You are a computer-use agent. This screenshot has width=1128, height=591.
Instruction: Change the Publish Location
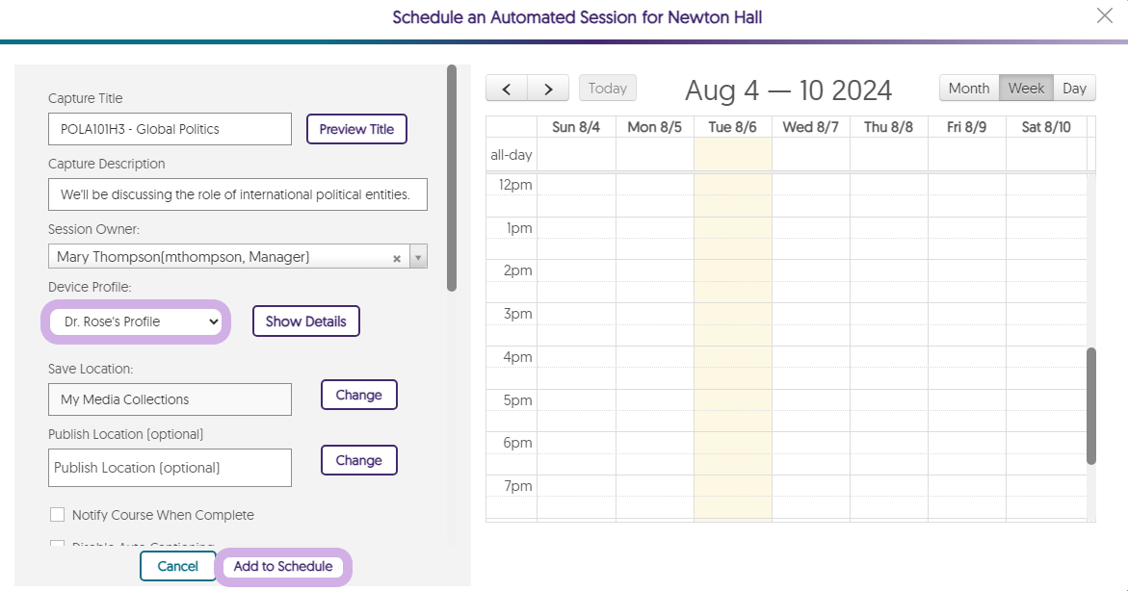pos(358,460)
